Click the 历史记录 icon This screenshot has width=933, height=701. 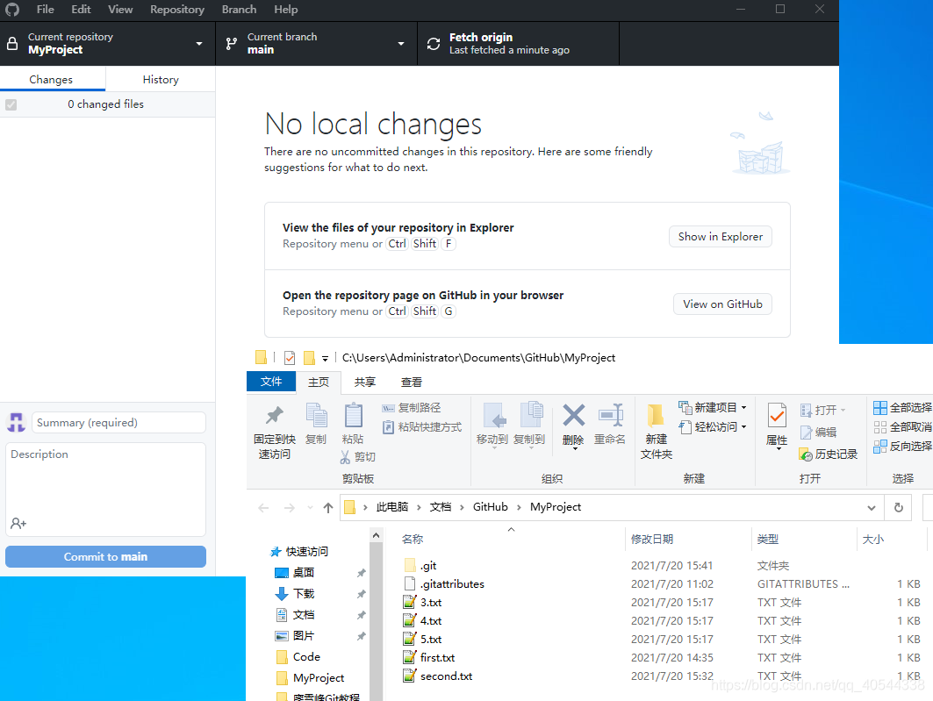coord(806,454)
